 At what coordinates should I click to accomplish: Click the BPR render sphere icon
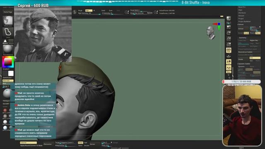[x=229, y=19]
